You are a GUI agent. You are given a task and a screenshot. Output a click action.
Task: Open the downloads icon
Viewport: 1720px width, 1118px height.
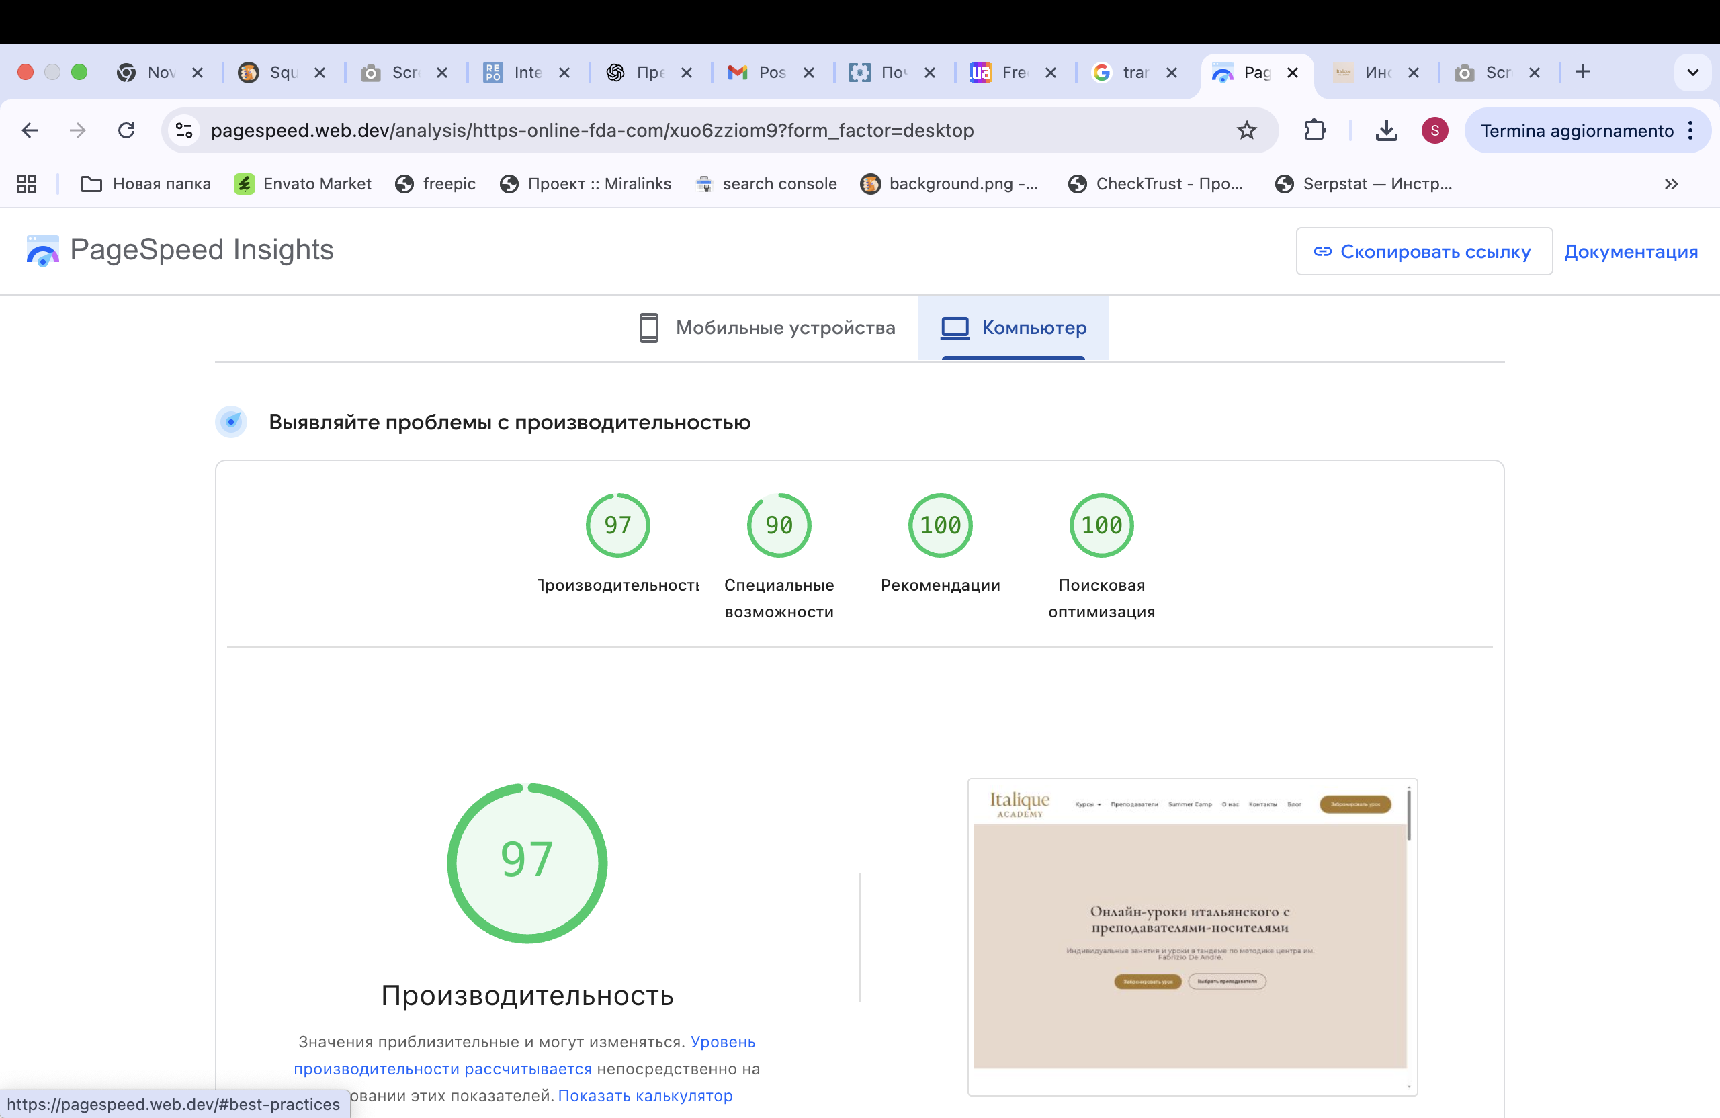(x=1386, y=131)
